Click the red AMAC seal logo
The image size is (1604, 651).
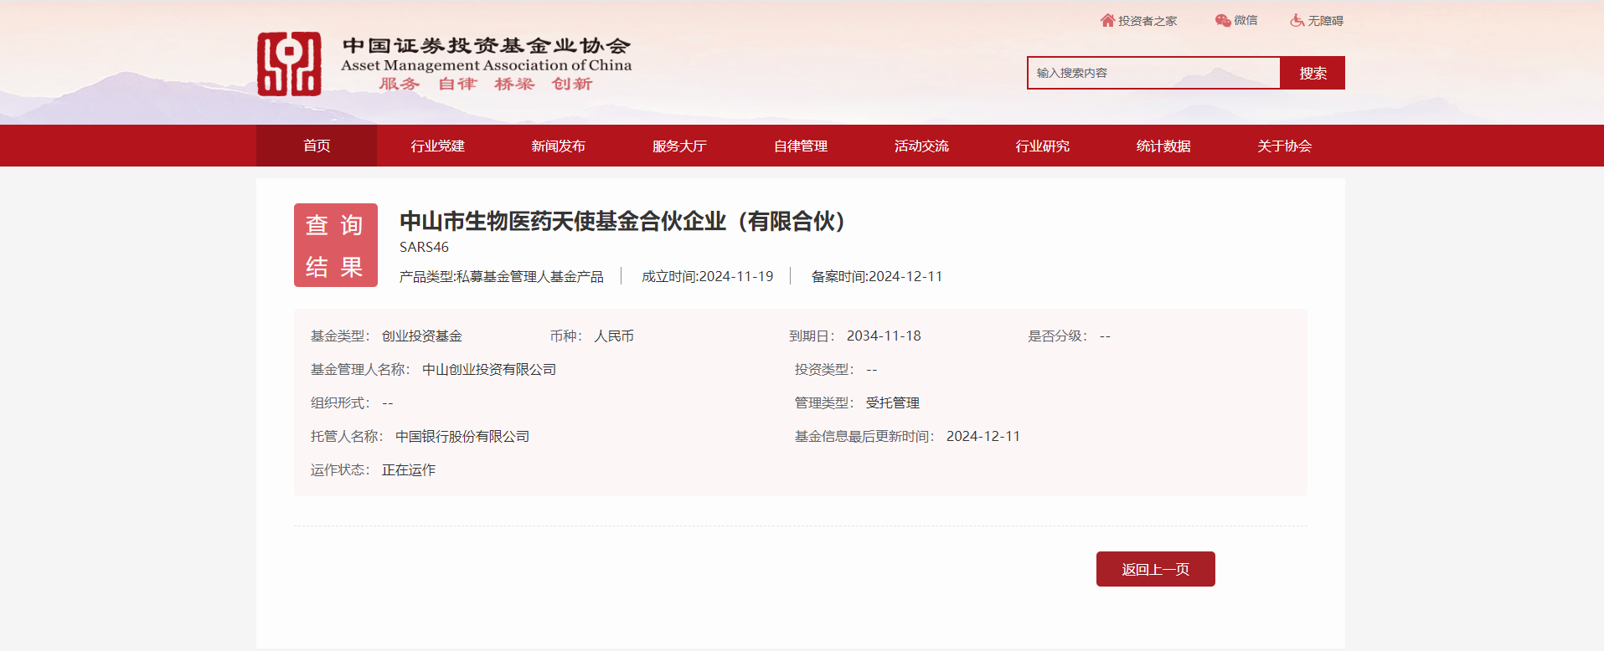pos(289,64)
